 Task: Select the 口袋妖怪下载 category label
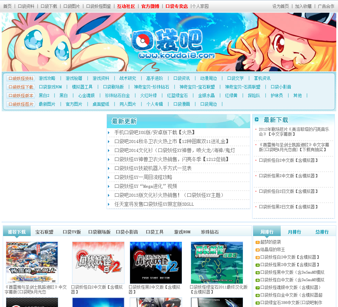(21, 87)
